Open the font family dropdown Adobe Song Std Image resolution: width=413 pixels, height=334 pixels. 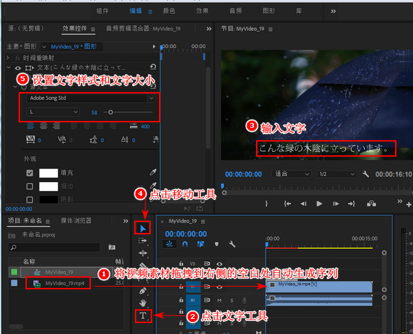click(x=91, y=98)
